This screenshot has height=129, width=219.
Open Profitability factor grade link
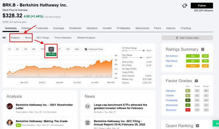click(172, 100)
